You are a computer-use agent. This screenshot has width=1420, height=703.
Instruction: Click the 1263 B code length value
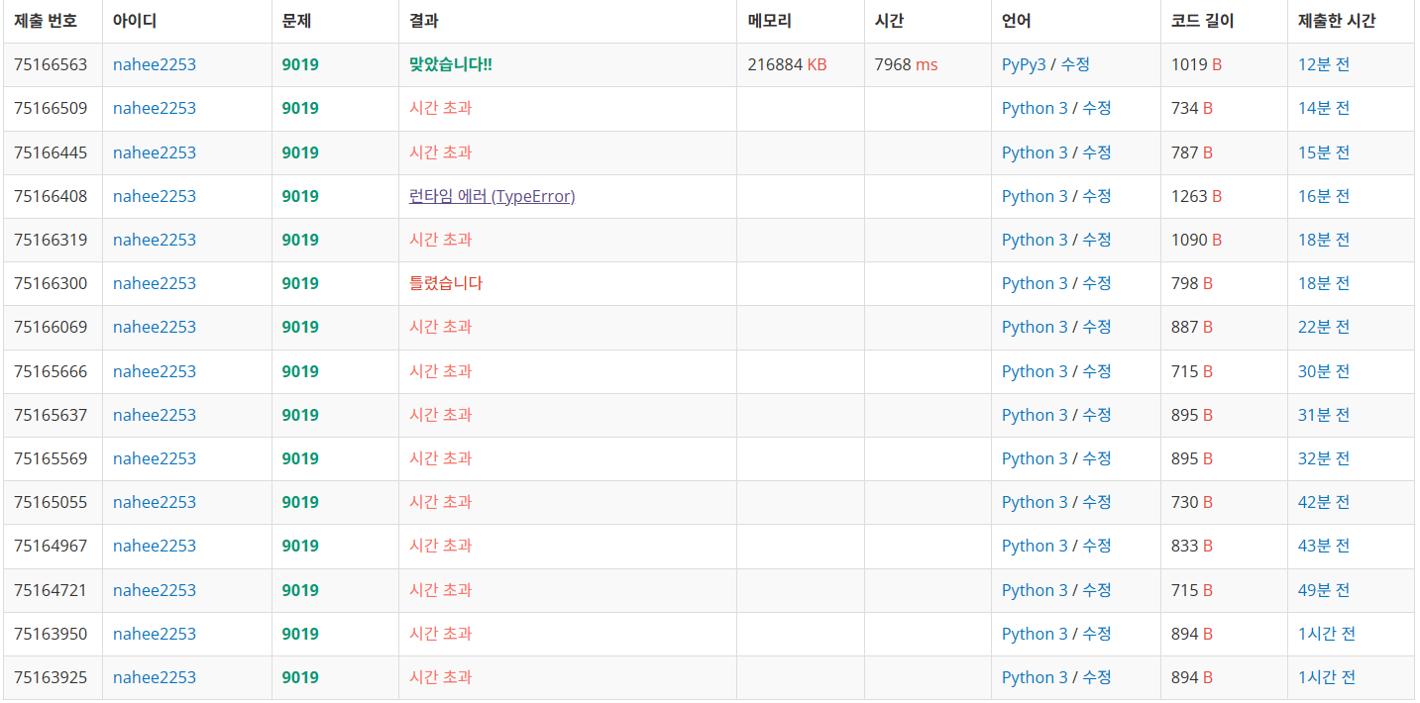[x=1196, y=196]
